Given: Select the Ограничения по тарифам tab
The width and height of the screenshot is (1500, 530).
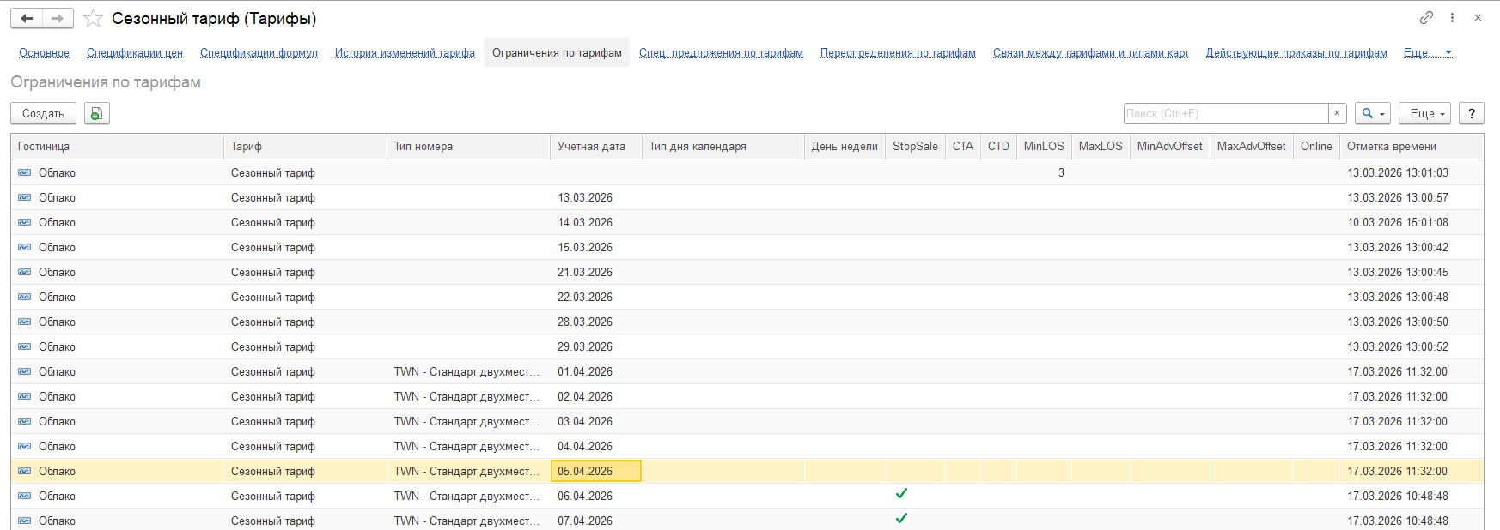Looking at the screenshot, I should [557, 52].
